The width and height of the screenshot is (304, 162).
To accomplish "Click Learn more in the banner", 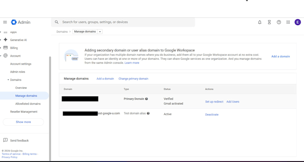I will pos(132,63).
